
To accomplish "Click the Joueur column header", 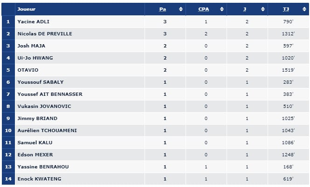I will point(27,9).
